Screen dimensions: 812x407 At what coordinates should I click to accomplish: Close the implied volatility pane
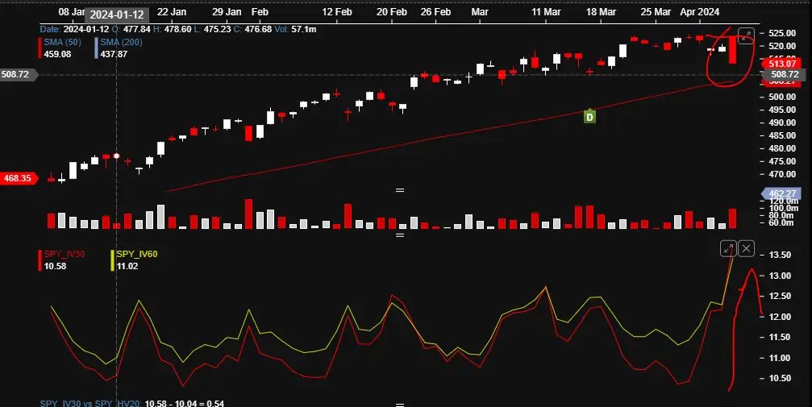click(746, 248)
